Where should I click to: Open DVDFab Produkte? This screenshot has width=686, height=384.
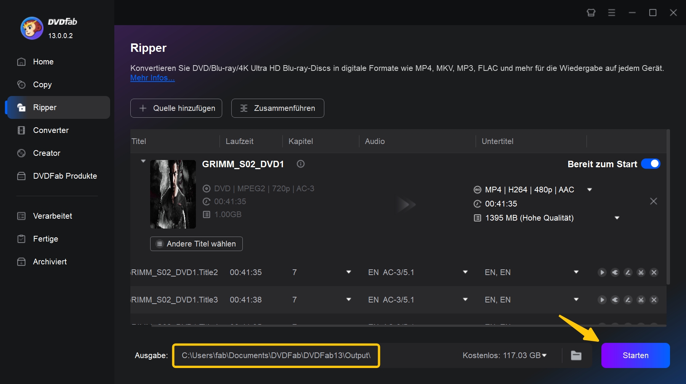click(59, 176)
